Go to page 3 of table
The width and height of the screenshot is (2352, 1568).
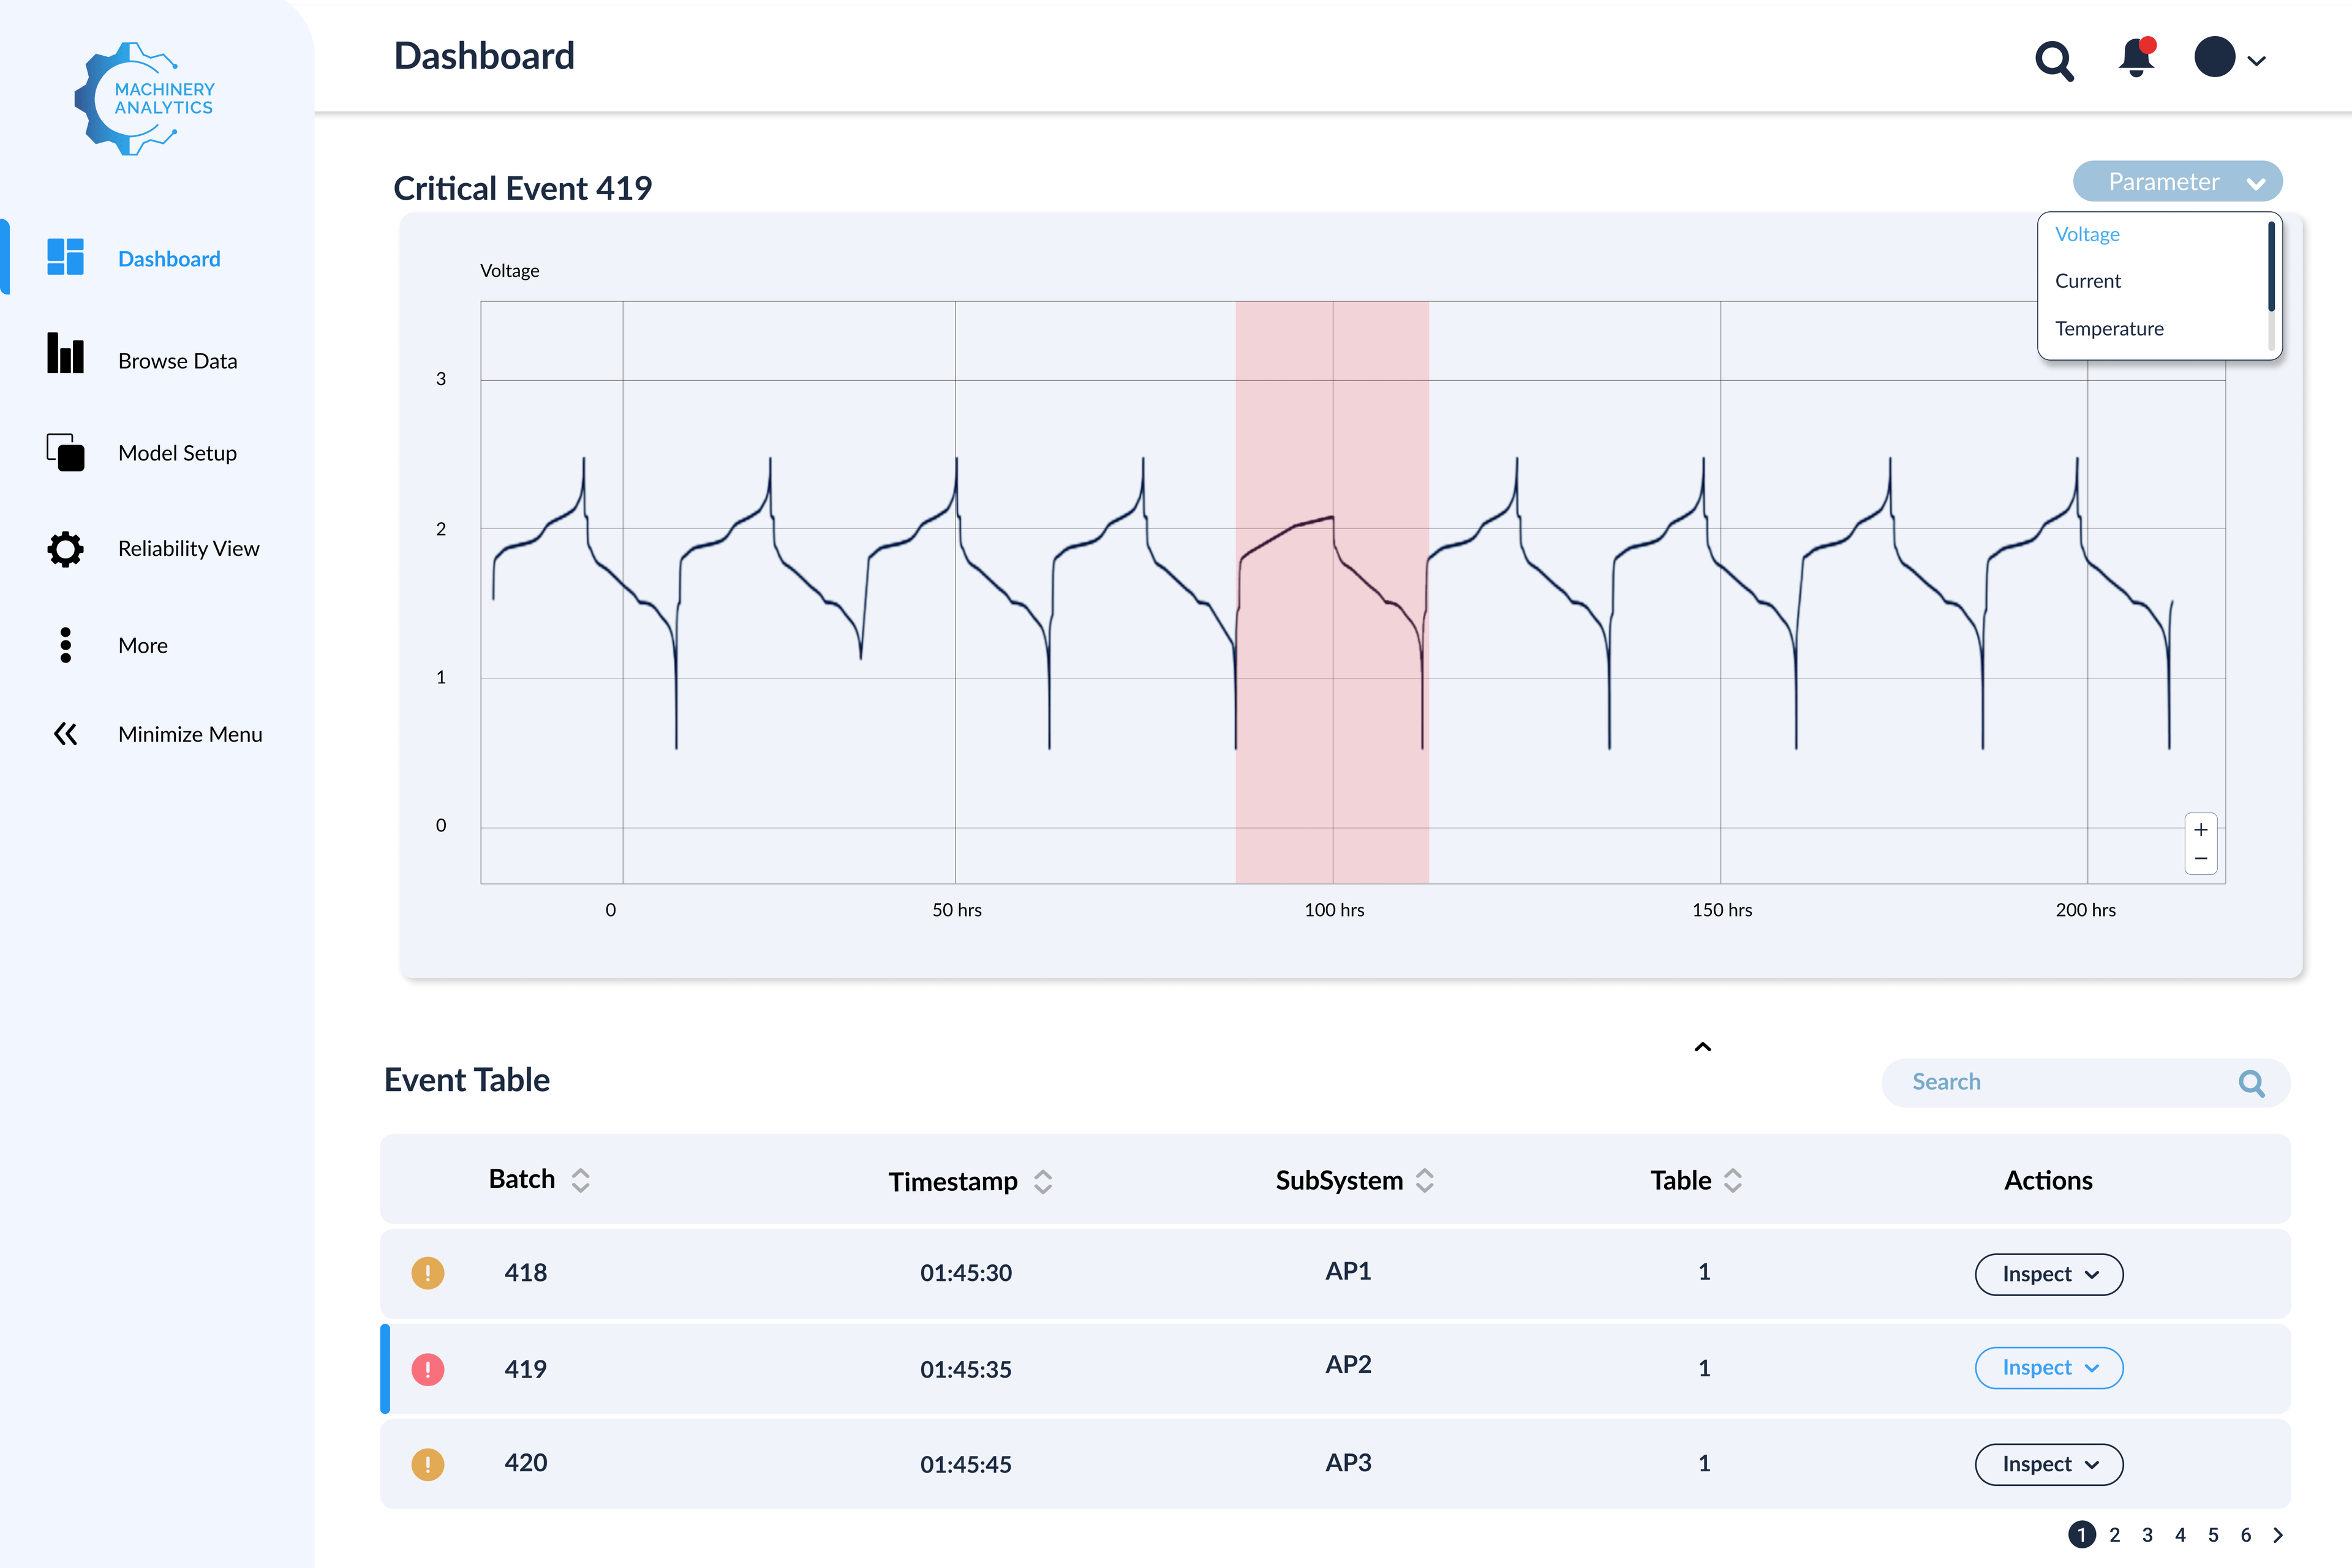tap(2147, 1534)
